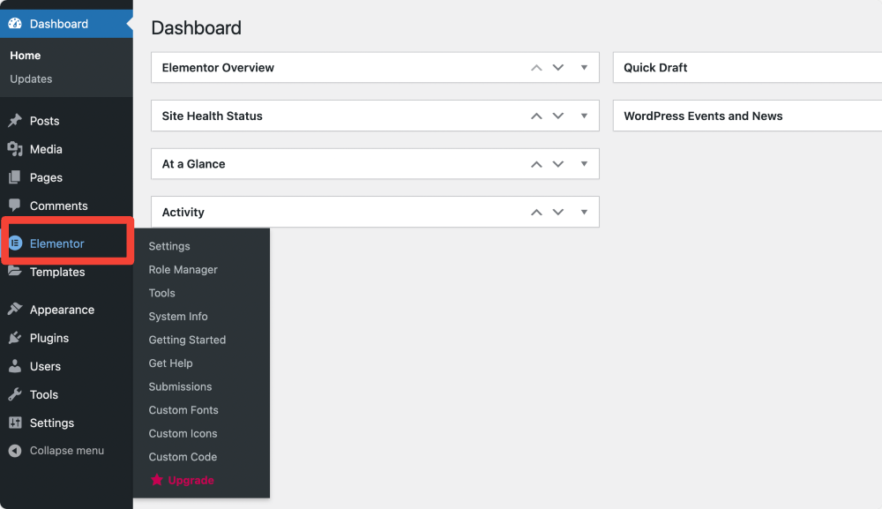Click the Elementor Overview widget title
Screen dimensions: 882x509
tap(218, 68)
